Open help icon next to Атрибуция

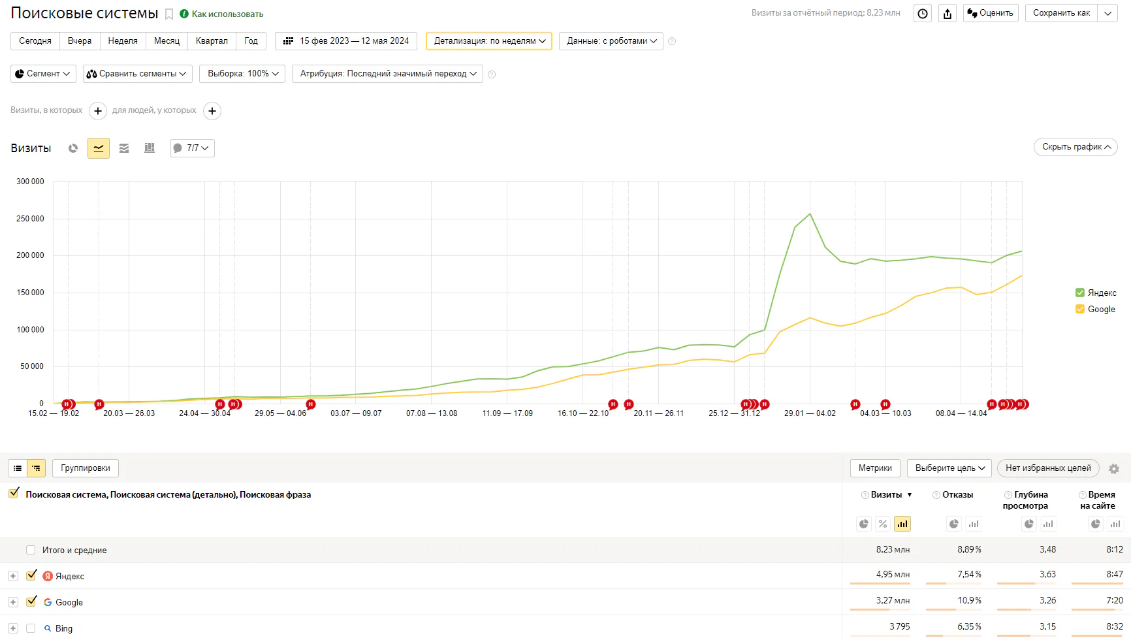pyautogui.click(x=492, y=74)
